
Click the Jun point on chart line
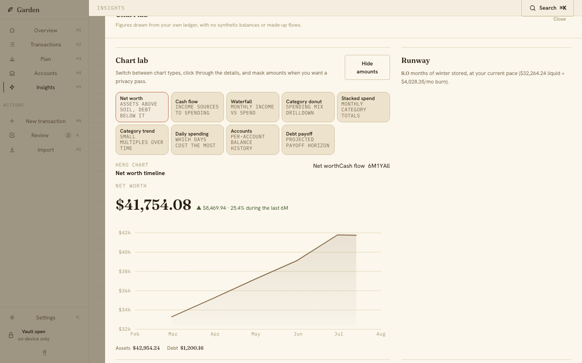(297, 261)
